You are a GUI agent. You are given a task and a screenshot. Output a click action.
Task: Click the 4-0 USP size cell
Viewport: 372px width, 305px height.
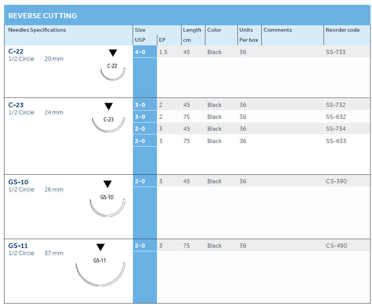tap(140, 52)
